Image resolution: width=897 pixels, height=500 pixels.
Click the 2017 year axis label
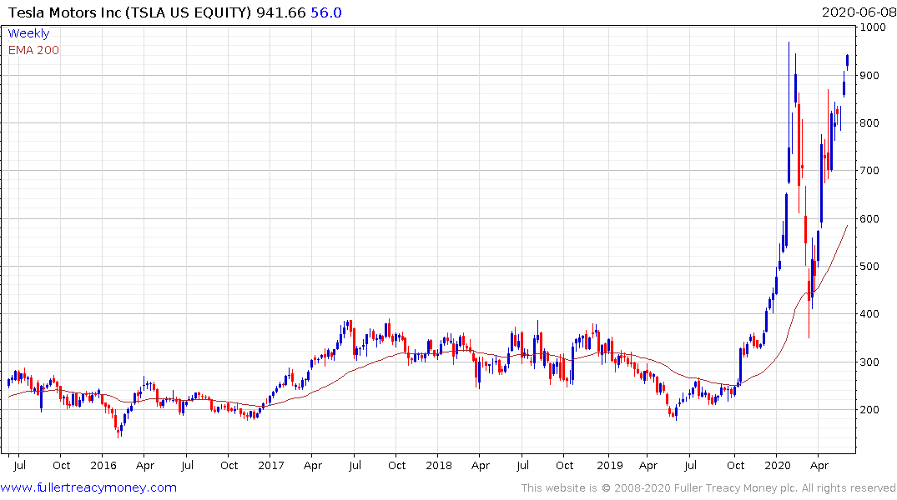271,465
